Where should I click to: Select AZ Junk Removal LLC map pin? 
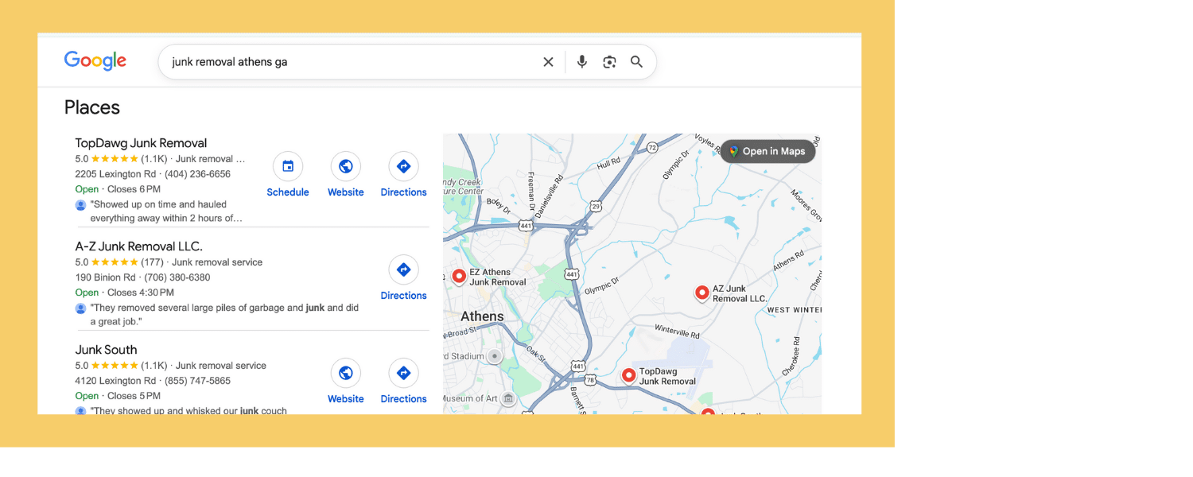(x=702, y=293)
